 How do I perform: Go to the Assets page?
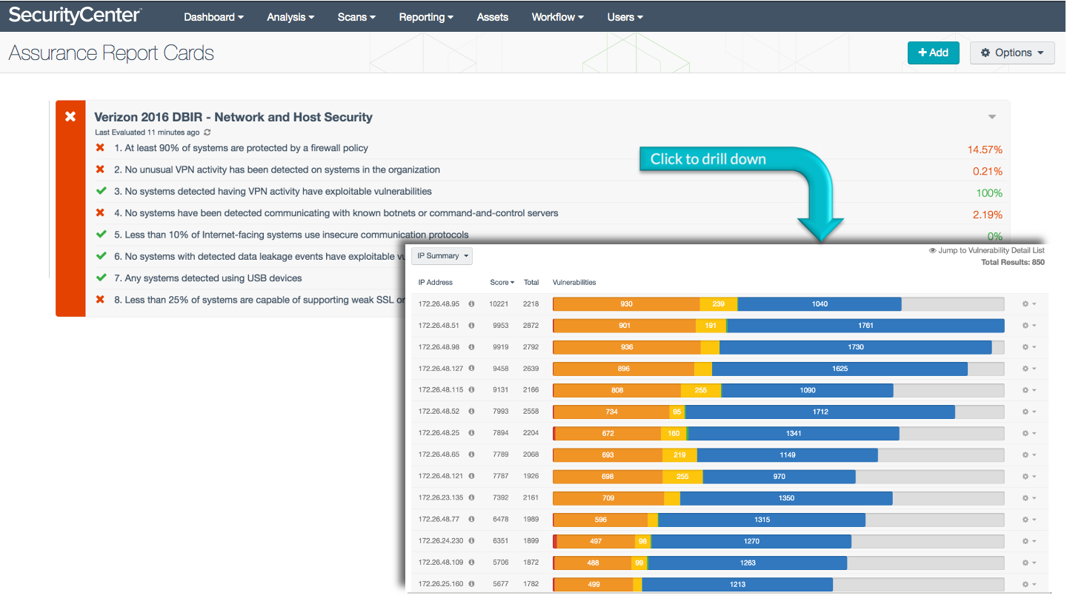[493, 17]
